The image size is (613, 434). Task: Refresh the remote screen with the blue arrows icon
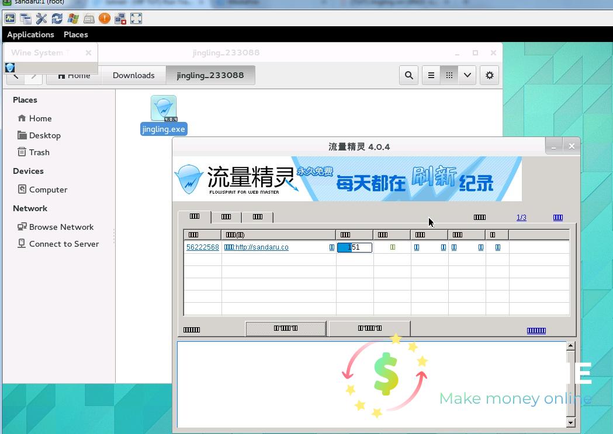coord(57,18)
